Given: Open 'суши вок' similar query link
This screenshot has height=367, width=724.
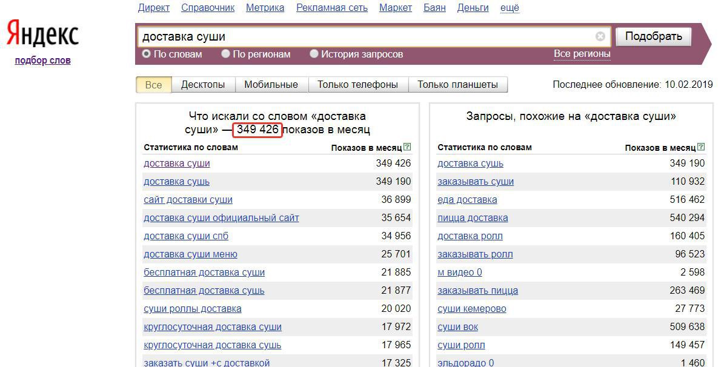Looking at the screenshot, I should click(x=457, y=327).
